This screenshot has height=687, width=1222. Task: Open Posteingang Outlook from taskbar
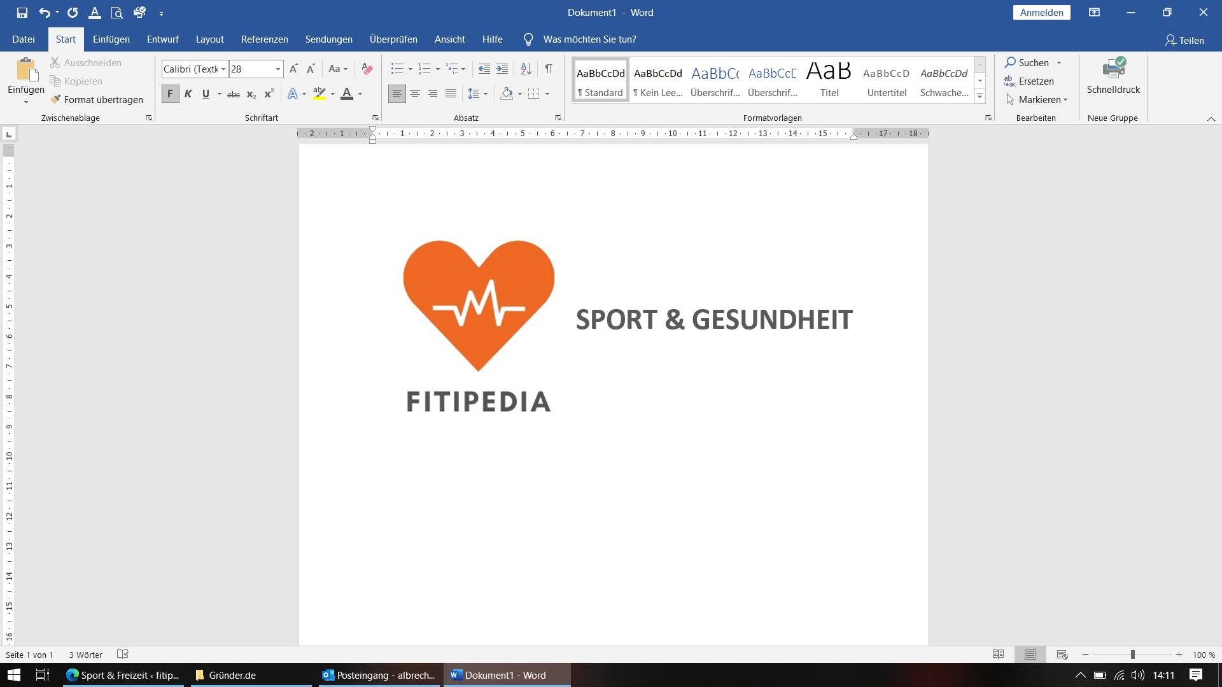(379, 675)
